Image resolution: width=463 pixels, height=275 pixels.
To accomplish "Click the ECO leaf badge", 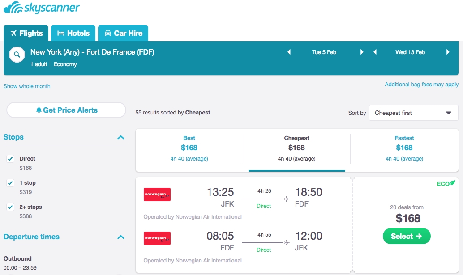I will coord(446,183).
